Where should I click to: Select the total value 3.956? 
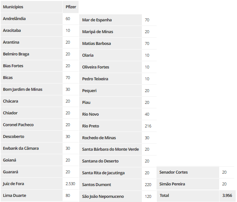coord(227,196)
